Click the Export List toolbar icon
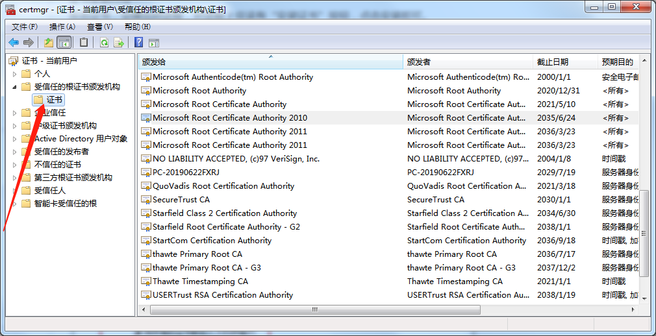The height and width of the screenshot is (336, 656). tap(120, 42)
